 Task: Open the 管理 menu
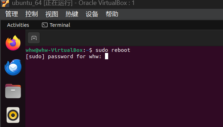coord(12,14)
